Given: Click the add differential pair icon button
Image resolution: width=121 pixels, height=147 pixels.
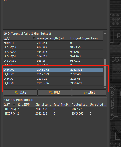Looking at the screenshot, I should (x=20, y=93).
